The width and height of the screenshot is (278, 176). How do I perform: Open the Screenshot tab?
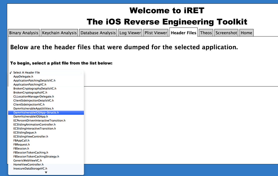coord(226,33)
